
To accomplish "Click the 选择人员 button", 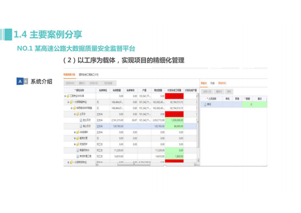I will coord(207,92).
